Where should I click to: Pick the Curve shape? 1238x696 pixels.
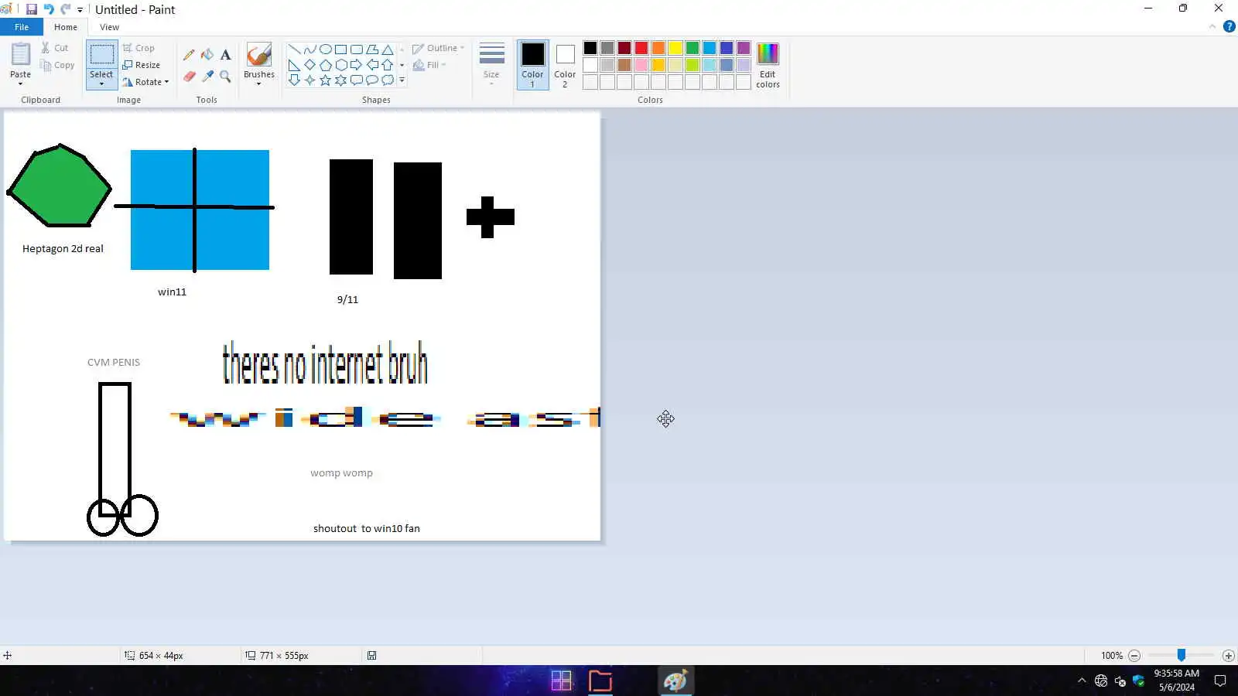(309, 49)
